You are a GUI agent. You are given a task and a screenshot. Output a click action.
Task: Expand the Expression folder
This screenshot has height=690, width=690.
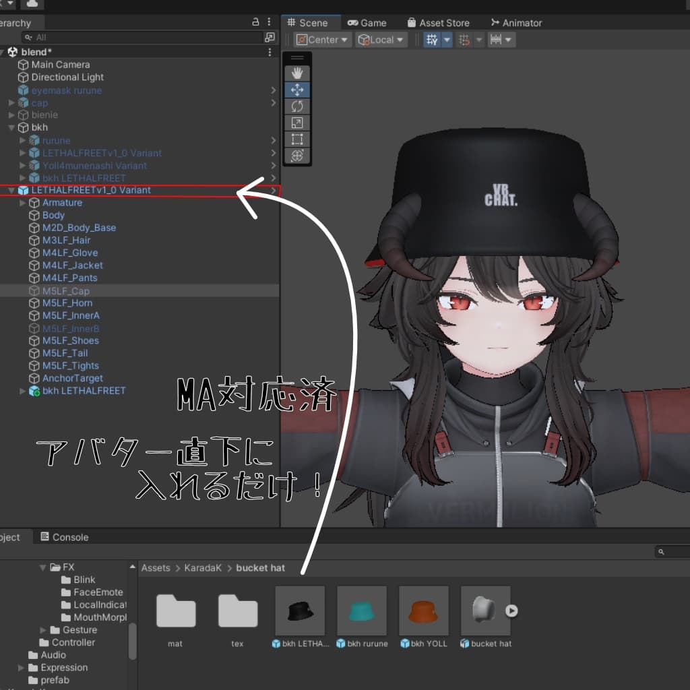(21, 668)
